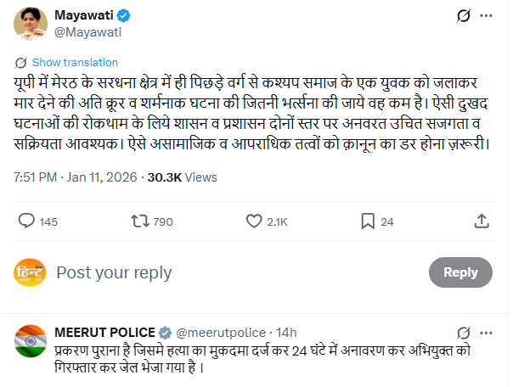Open Grok icon on Meerut Police reply
The width and height of the screenshot is (513, 387).
pyautogui.click(x=464, y=332)
